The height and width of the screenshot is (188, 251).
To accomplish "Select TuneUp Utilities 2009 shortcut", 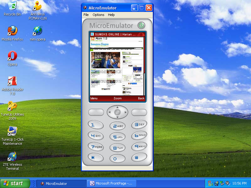I will 12,111.
